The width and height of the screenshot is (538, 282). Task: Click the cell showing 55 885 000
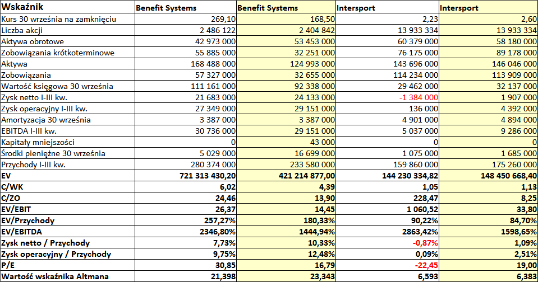[186, 53]
